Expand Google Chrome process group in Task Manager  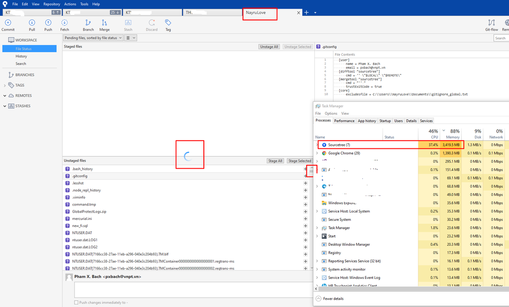point(317,153)
